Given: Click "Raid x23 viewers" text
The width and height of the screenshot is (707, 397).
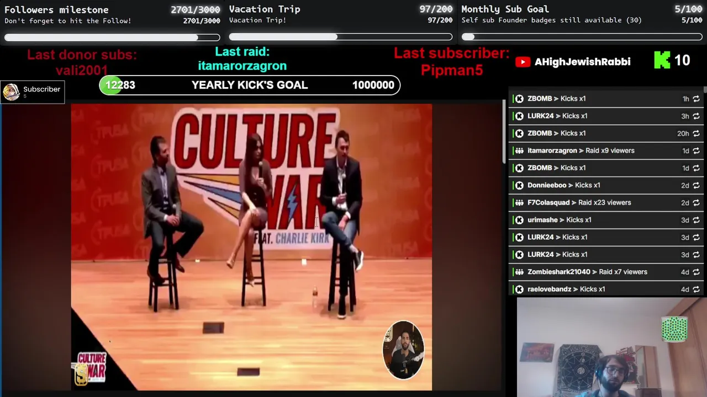Looking at the screenshot, I should pos(604,202).
